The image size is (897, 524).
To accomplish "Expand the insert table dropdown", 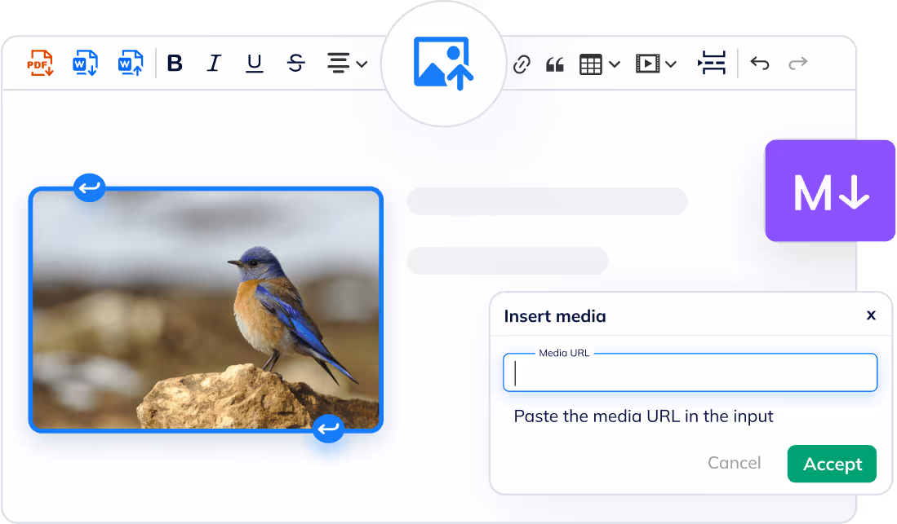I will 599,64.
